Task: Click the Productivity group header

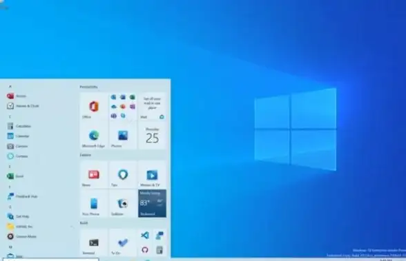Action: (89, 87)
